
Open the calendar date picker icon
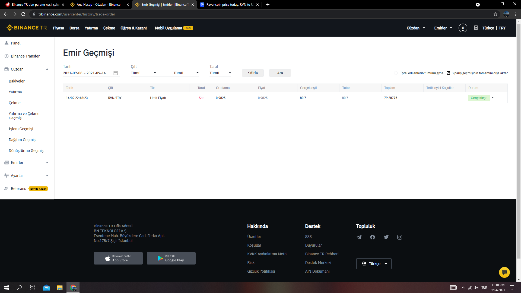[116, 73]
